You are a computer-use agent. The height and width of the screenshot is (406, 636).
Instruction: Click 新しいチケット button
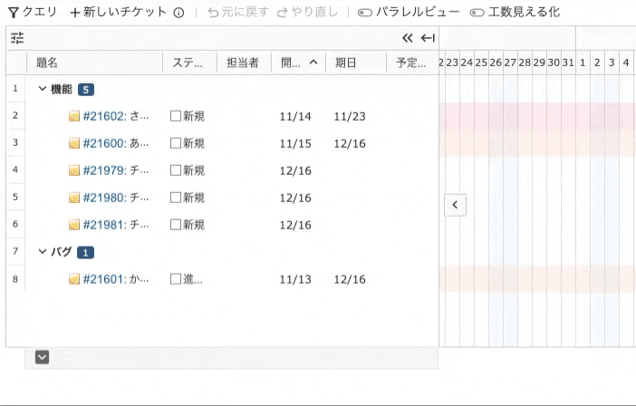(x=119, y=13)
